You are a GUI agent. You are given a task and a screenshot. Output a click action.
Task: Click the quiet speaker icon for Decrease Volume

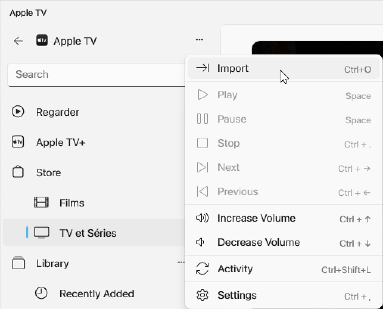tap(200, 242)
